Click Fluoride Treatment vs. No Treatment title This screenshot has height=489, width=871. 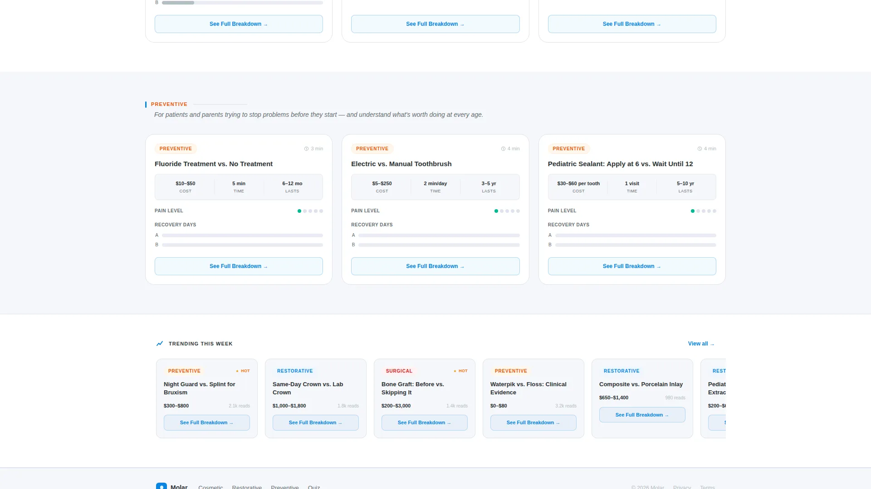click(214, 164)
